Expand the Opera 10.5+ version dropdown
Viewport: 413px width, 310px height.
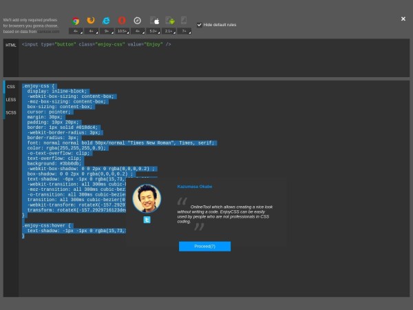tap(122, 31)
